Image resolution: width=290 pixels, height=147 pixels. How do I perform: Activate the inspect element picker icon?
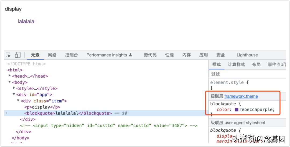point(8,55)
